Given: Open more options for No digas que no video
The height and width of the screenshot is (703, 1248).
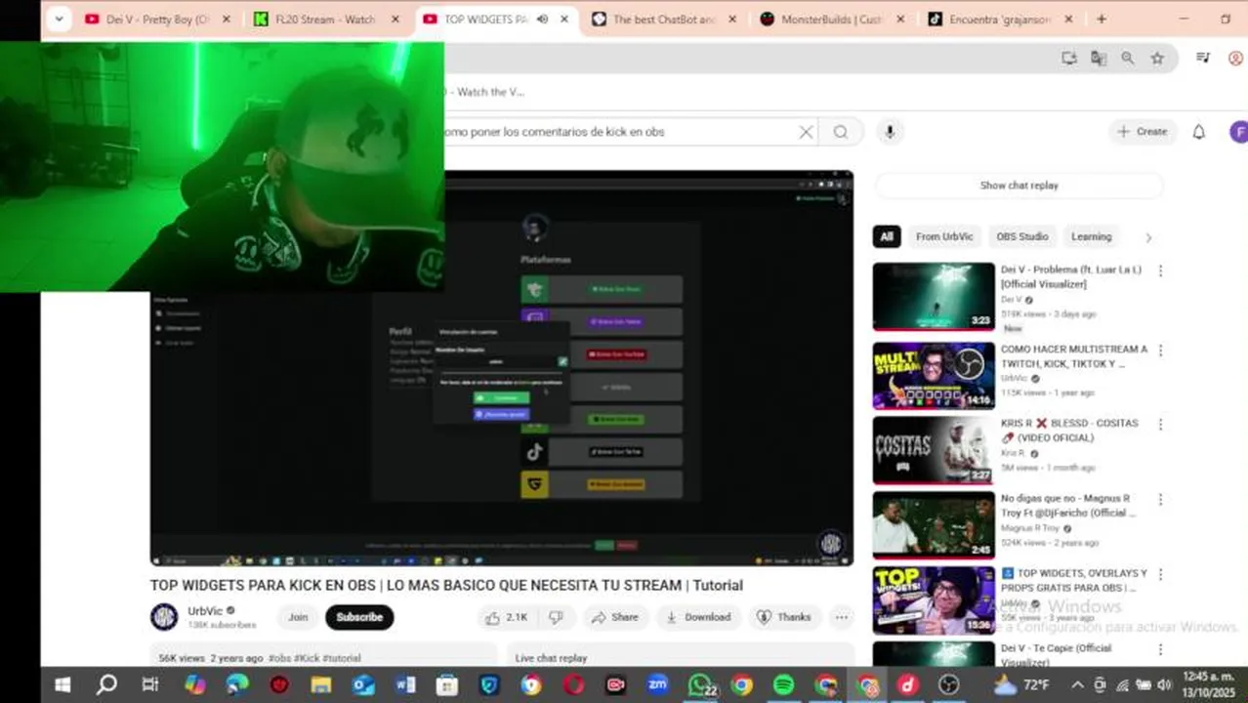Looking at the screenshot, I should [1160, 499].
